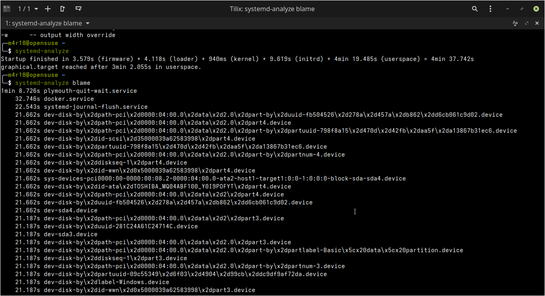Open the find-in-terminal search icon
Image resolution: width=545 pixels, height=296 pixels.
pyautogui.click(x=475, y=9)
